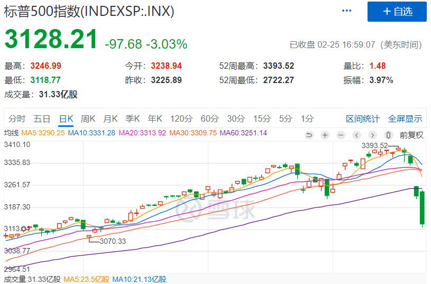
Task: Click the MA30:3309.75 moving average label
Action: tap(193, 133)
